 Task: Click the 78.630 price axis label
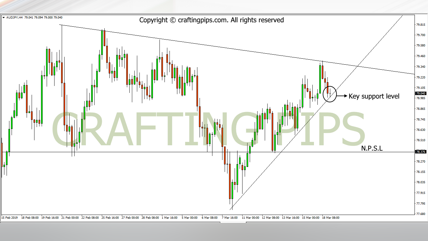coord(420,130)
